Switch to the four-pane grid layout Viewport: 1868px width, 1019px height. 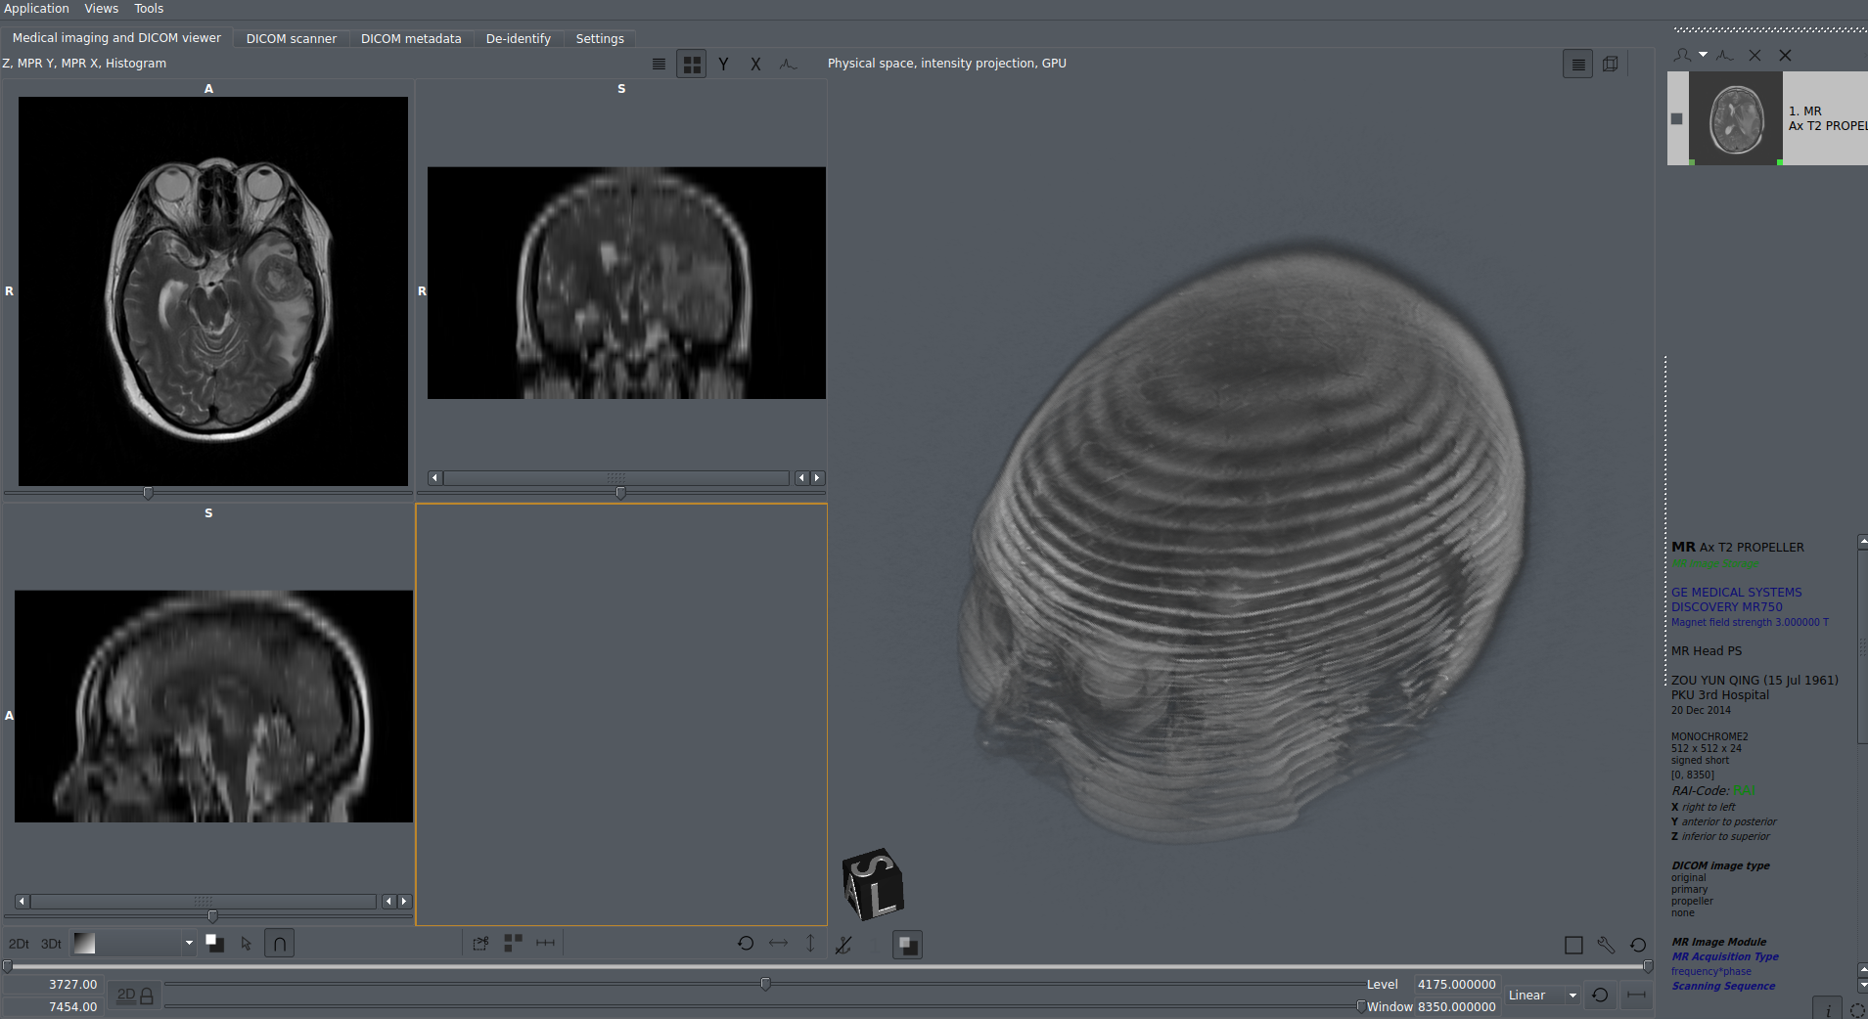pyautogui.click(x=692, y=65)
